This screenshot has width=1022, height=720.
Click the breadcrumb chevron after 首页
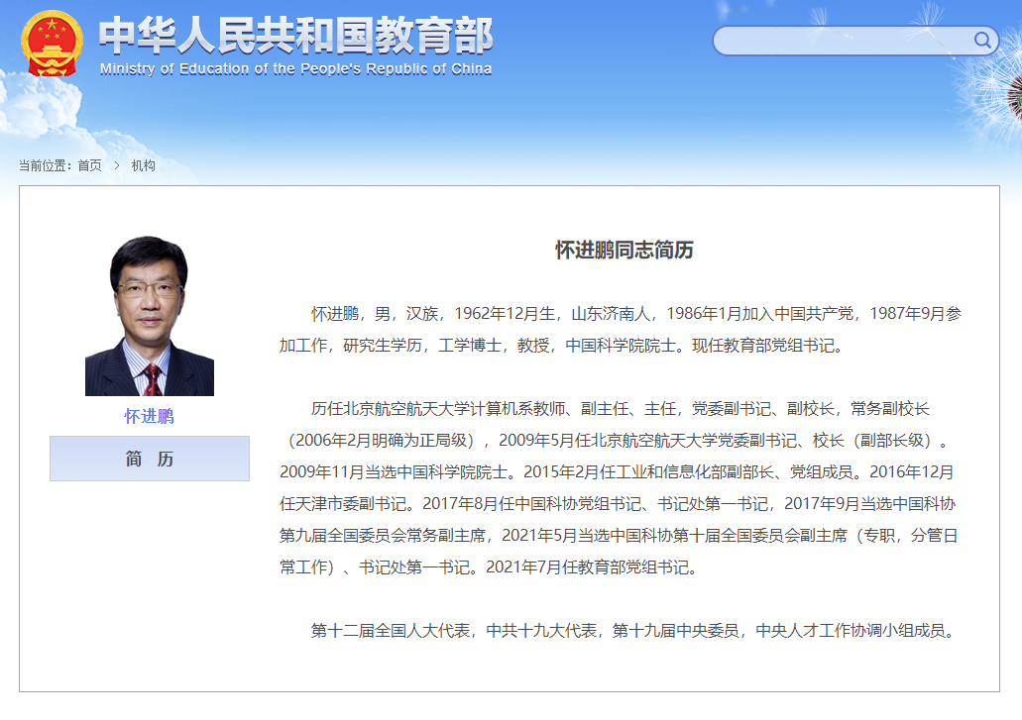click(116, 165)
